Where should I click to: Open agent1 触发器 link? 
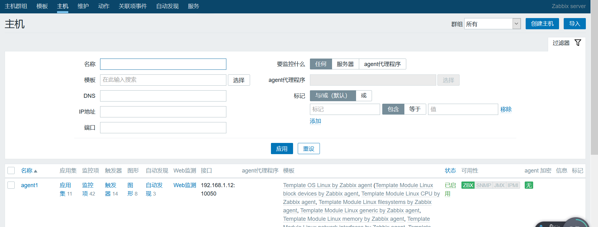[111, 189]
